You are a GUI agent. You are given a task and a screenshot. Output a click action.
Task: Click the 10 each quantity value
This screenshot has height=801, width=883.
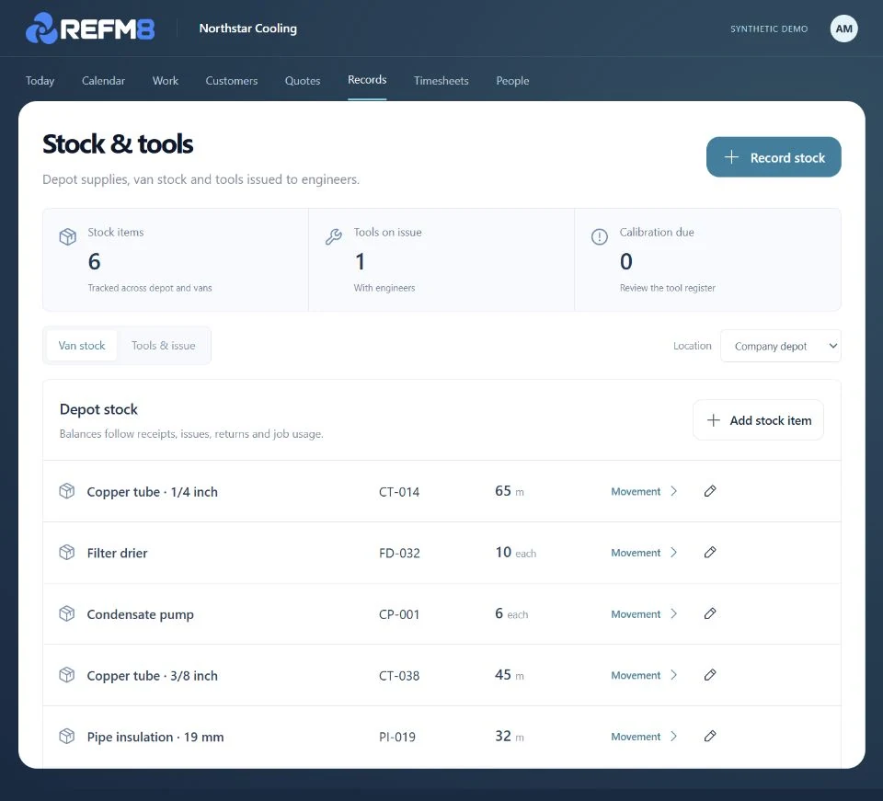point(515,552)
